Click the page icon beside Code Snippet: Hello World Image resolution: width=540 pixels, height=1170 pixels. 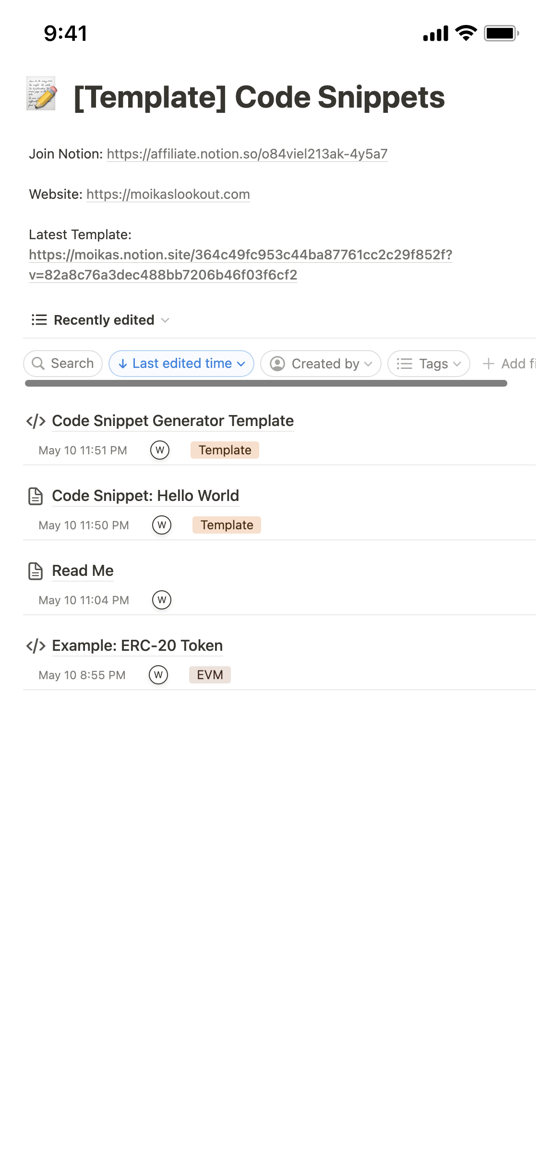click(36, 496)
